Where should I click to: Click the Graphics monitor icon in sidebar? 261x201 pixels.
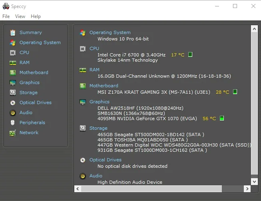click(x=13, y=83)
